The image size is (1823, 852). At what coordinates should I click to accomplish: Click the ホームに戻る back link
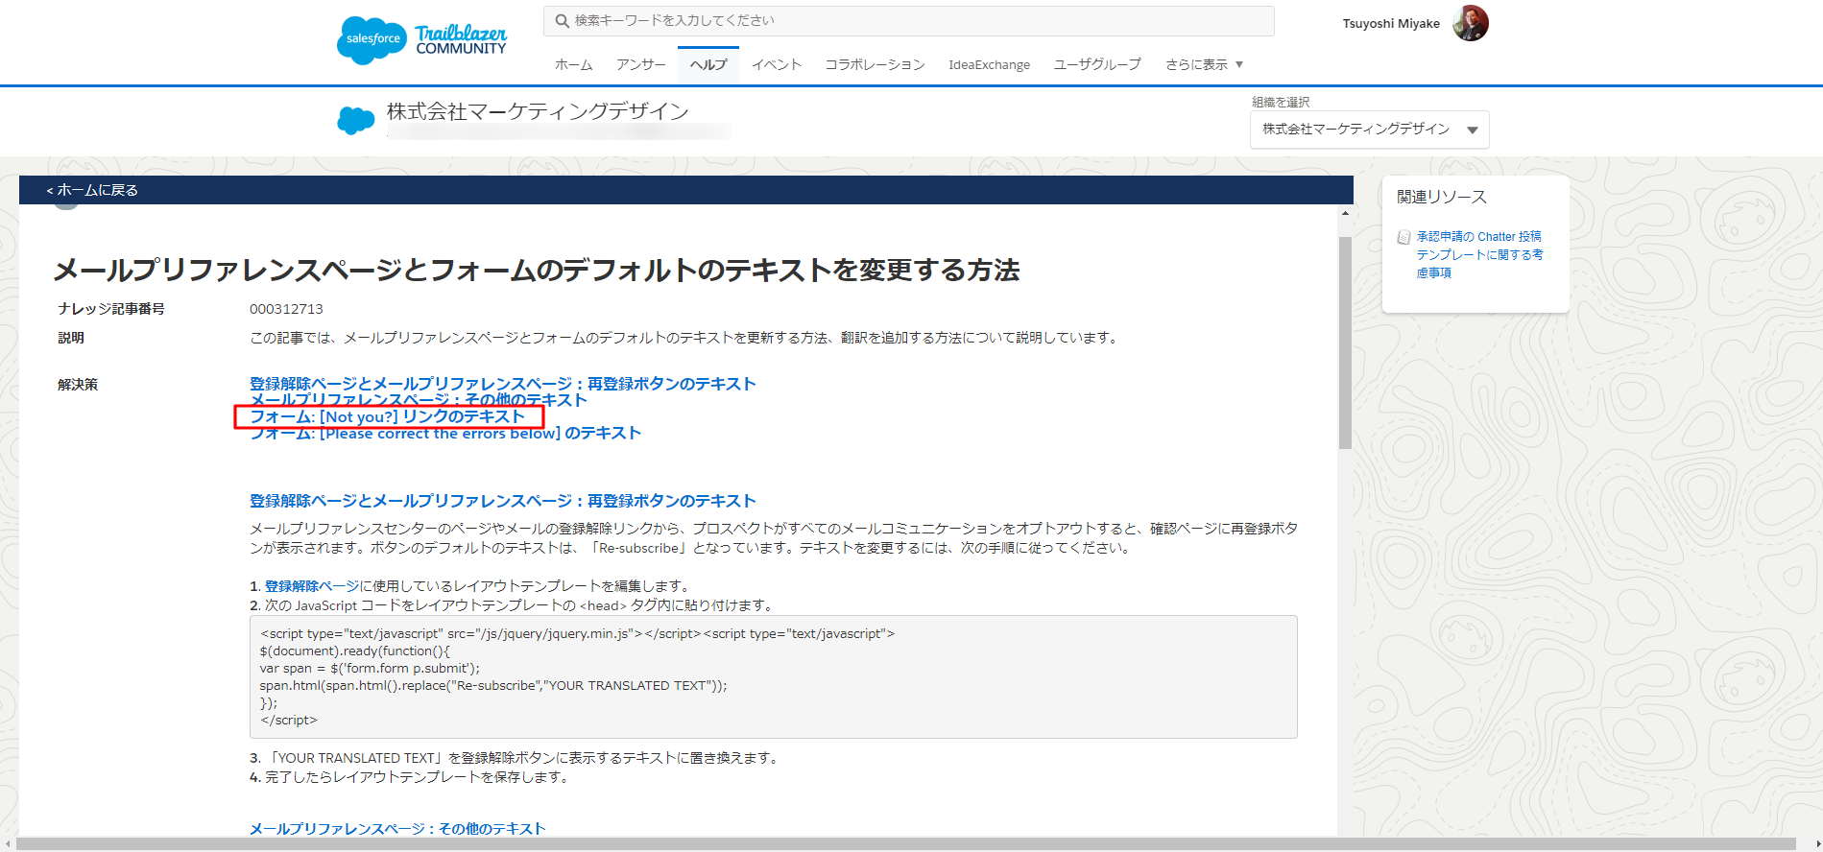(93, 190)
